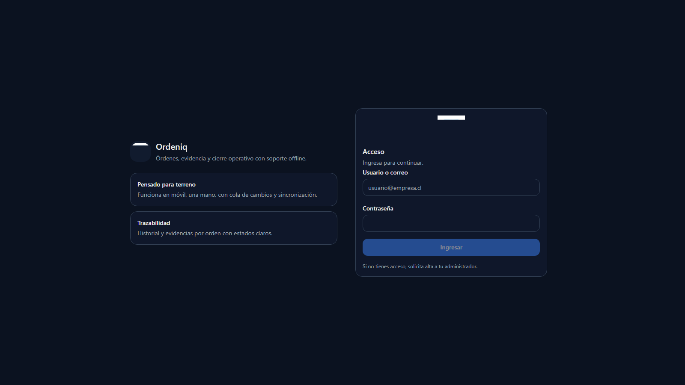Click the administrator access request note
Viewport: 685px width, 385px height.
tap(420, 267)
